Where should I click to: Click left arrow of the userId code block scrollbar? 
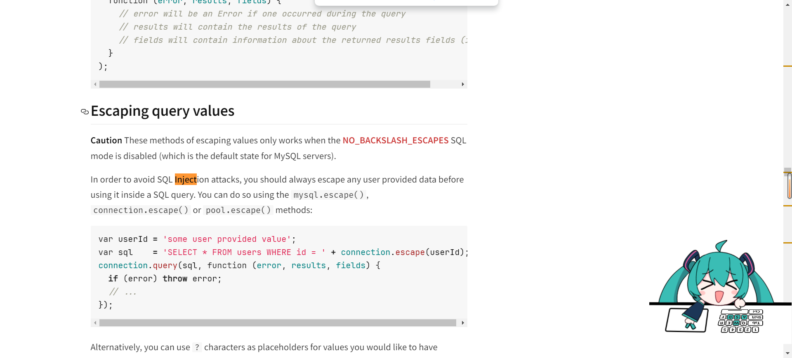pyautogui.click(x=95, y=323)
